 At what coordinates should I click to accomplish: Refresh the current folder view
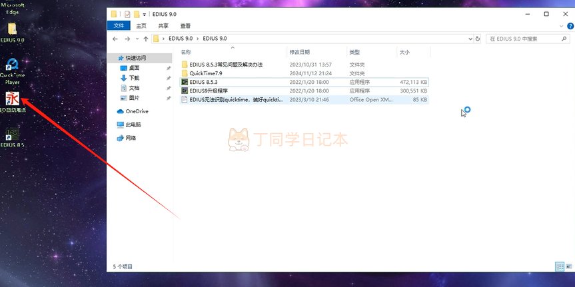click(478, 39)
